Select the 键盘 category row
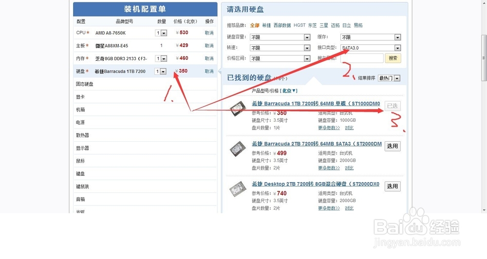The image size is (487, 259). point(145,174)
